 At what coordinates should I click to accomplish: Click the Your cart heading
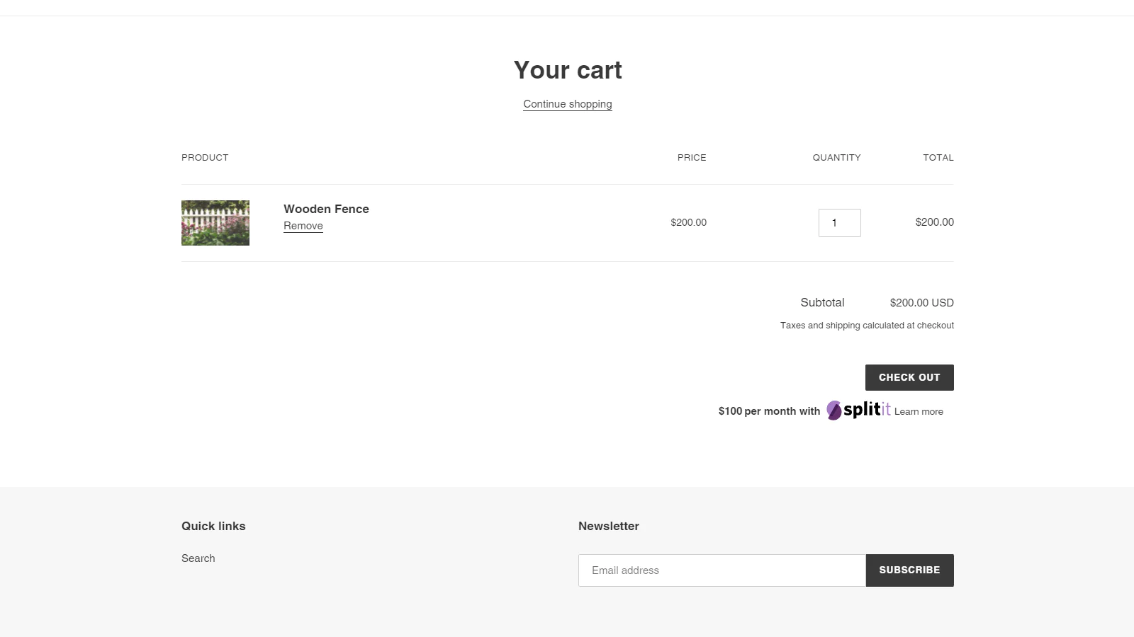(568, 70)
